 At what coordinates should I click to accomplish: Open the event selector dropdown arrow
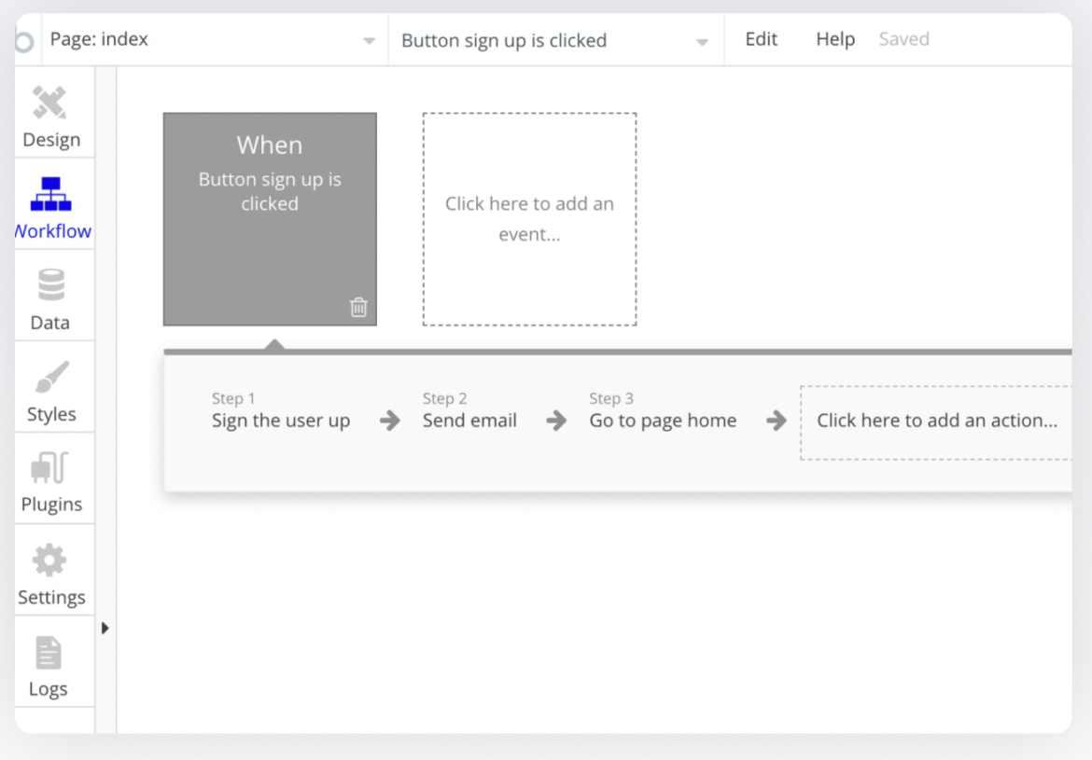[x=702, y=41]
